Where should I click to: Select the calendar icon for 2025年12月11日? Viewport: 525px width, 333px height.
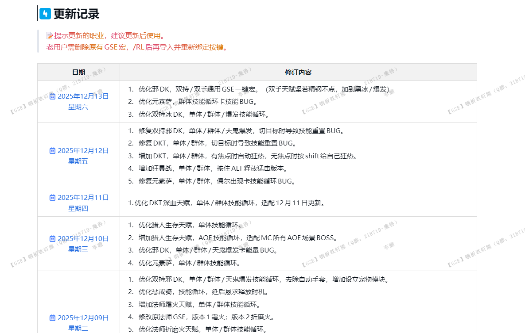(52, 198)
